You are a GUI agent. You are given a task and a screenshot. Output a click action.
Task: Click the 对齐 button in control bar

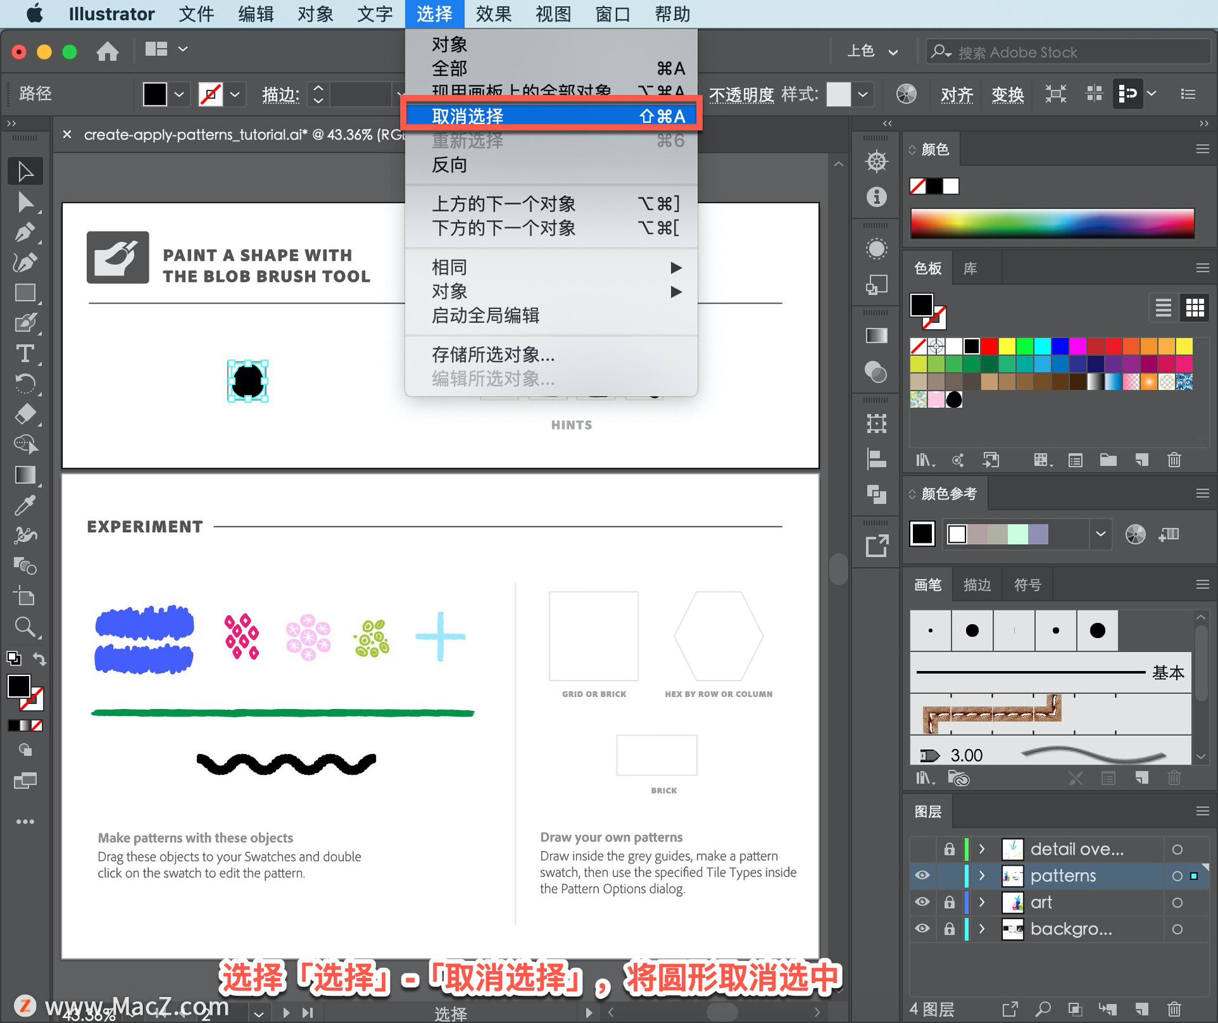coord(957,94)
